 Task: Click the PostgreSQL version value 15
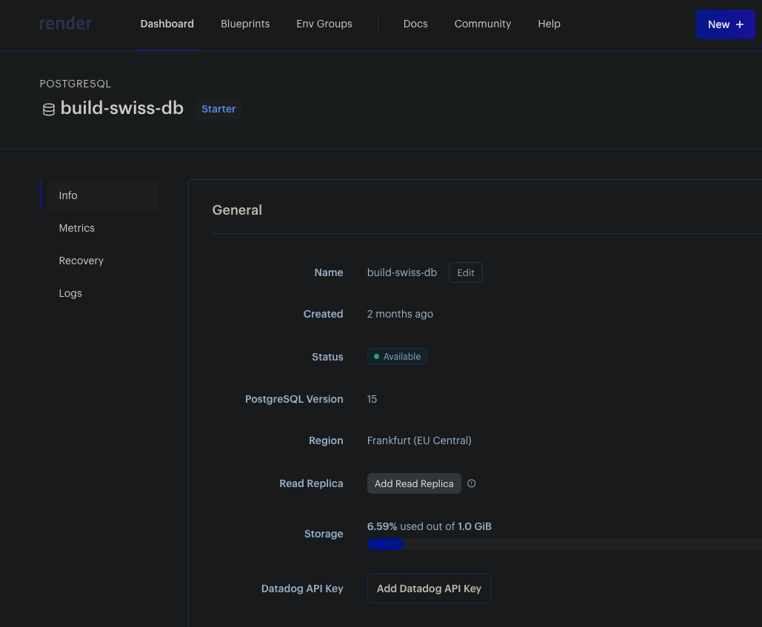pos(372,399)
